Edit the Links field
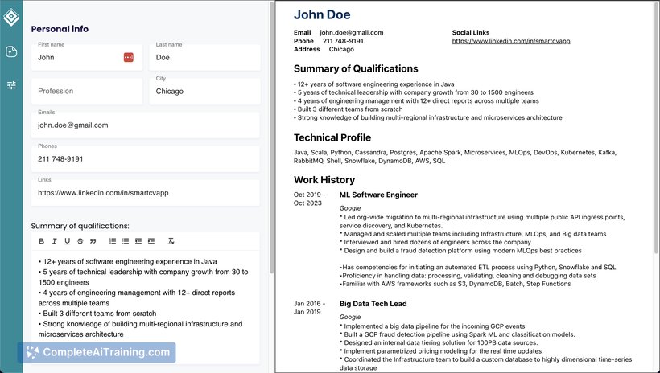This screenshot has height=373, width=660. point(145,193)
